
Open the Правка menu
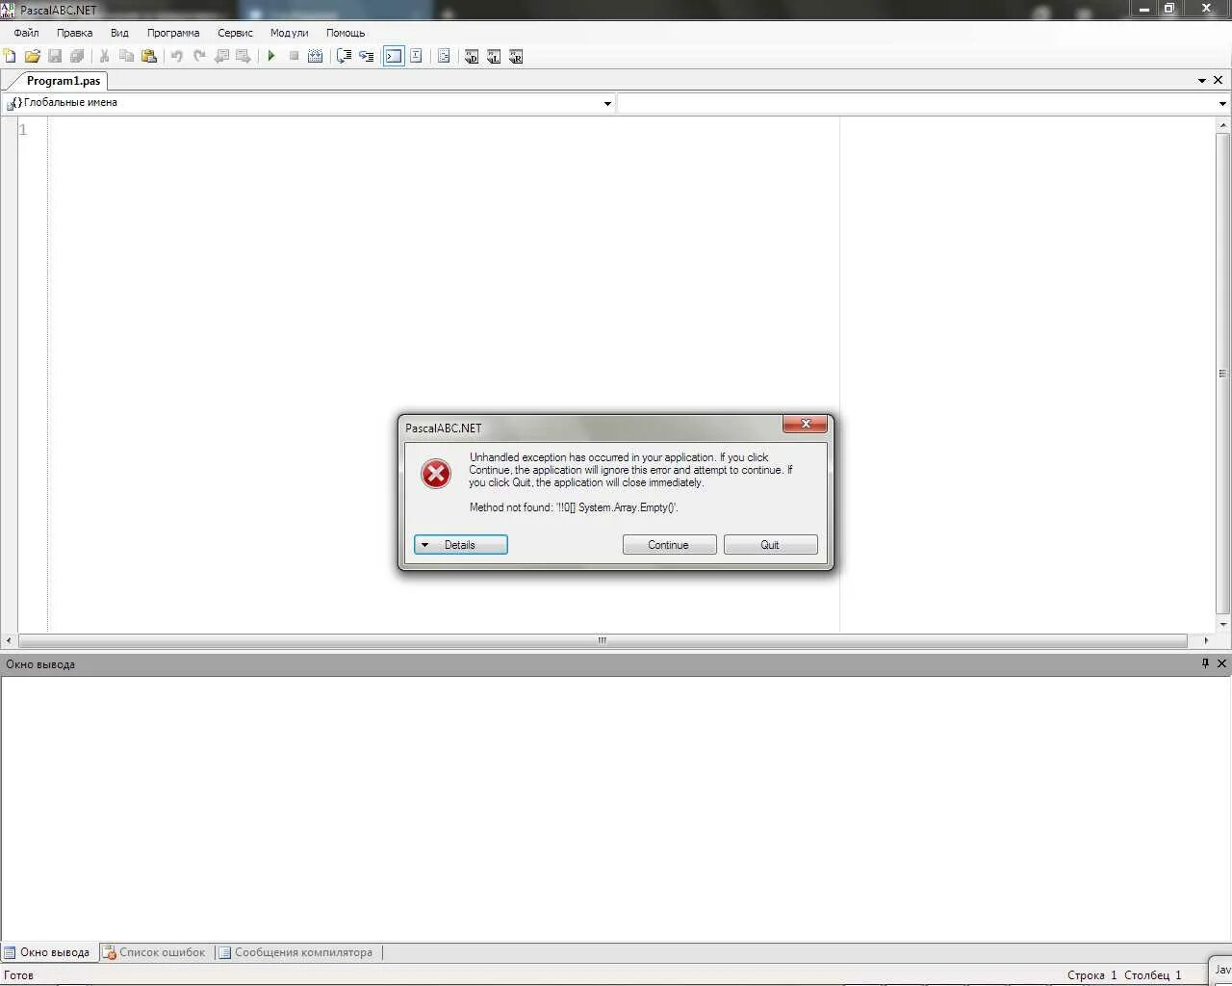tap(74, 33)
